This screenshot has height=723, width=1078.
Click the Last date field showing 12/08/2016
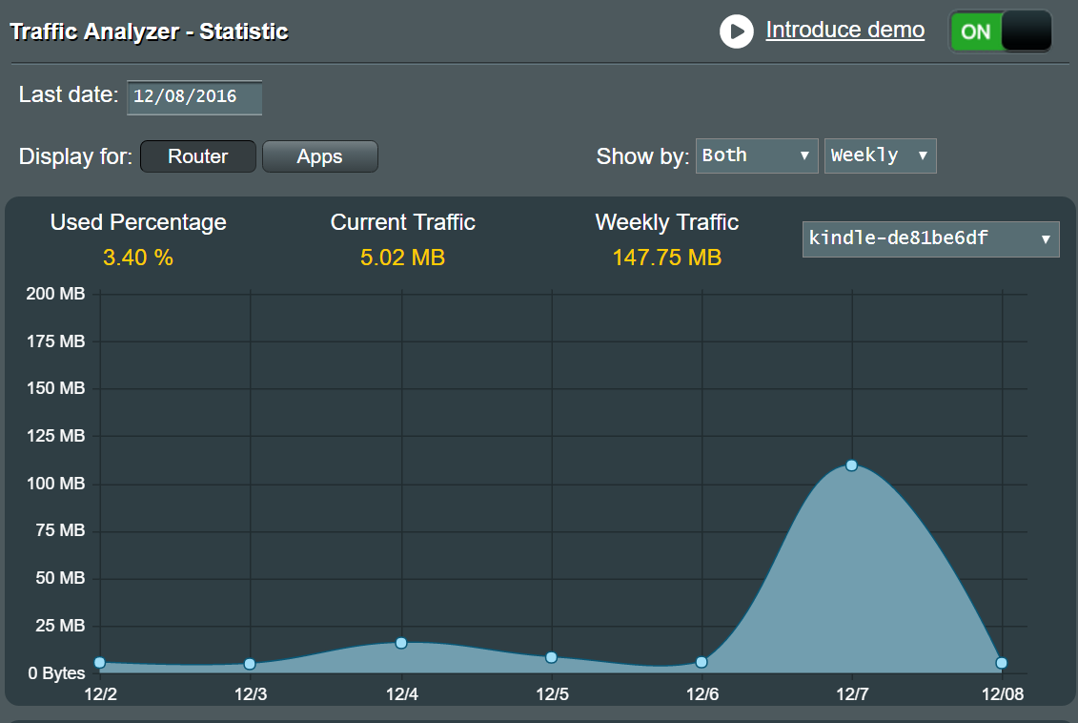point(194,97)
